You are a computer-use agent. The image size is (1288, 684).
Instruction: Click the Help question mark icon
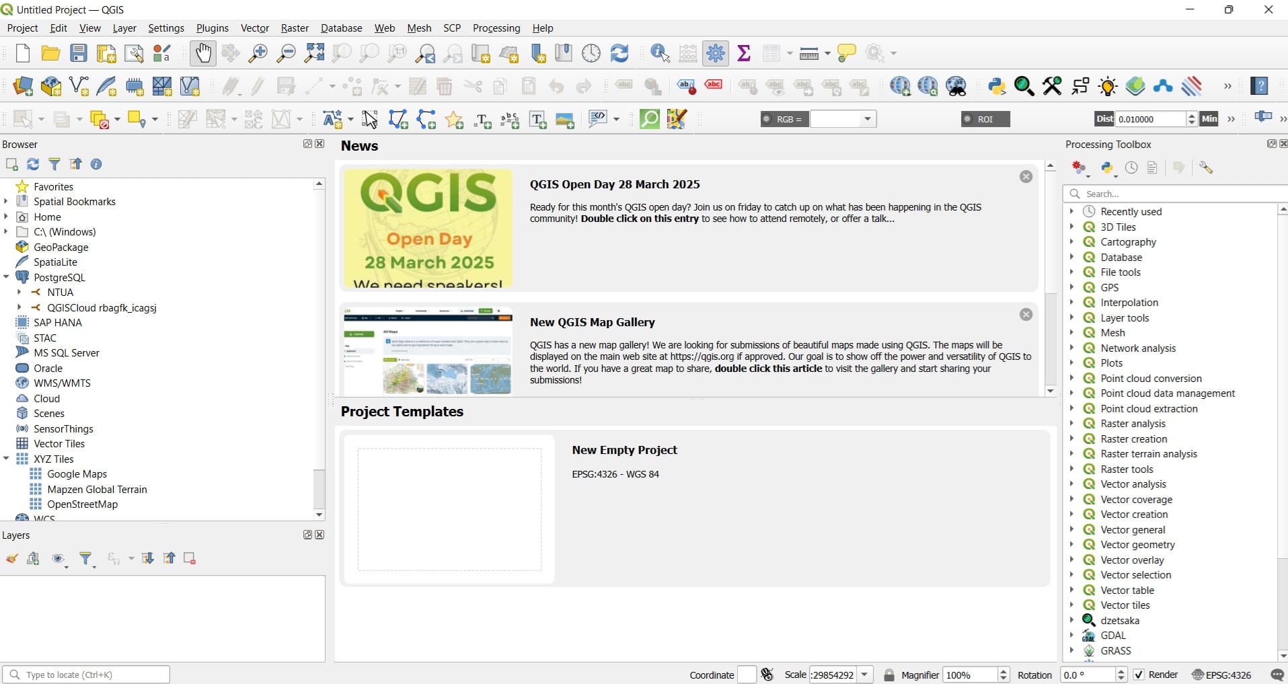pos(1260,86)
